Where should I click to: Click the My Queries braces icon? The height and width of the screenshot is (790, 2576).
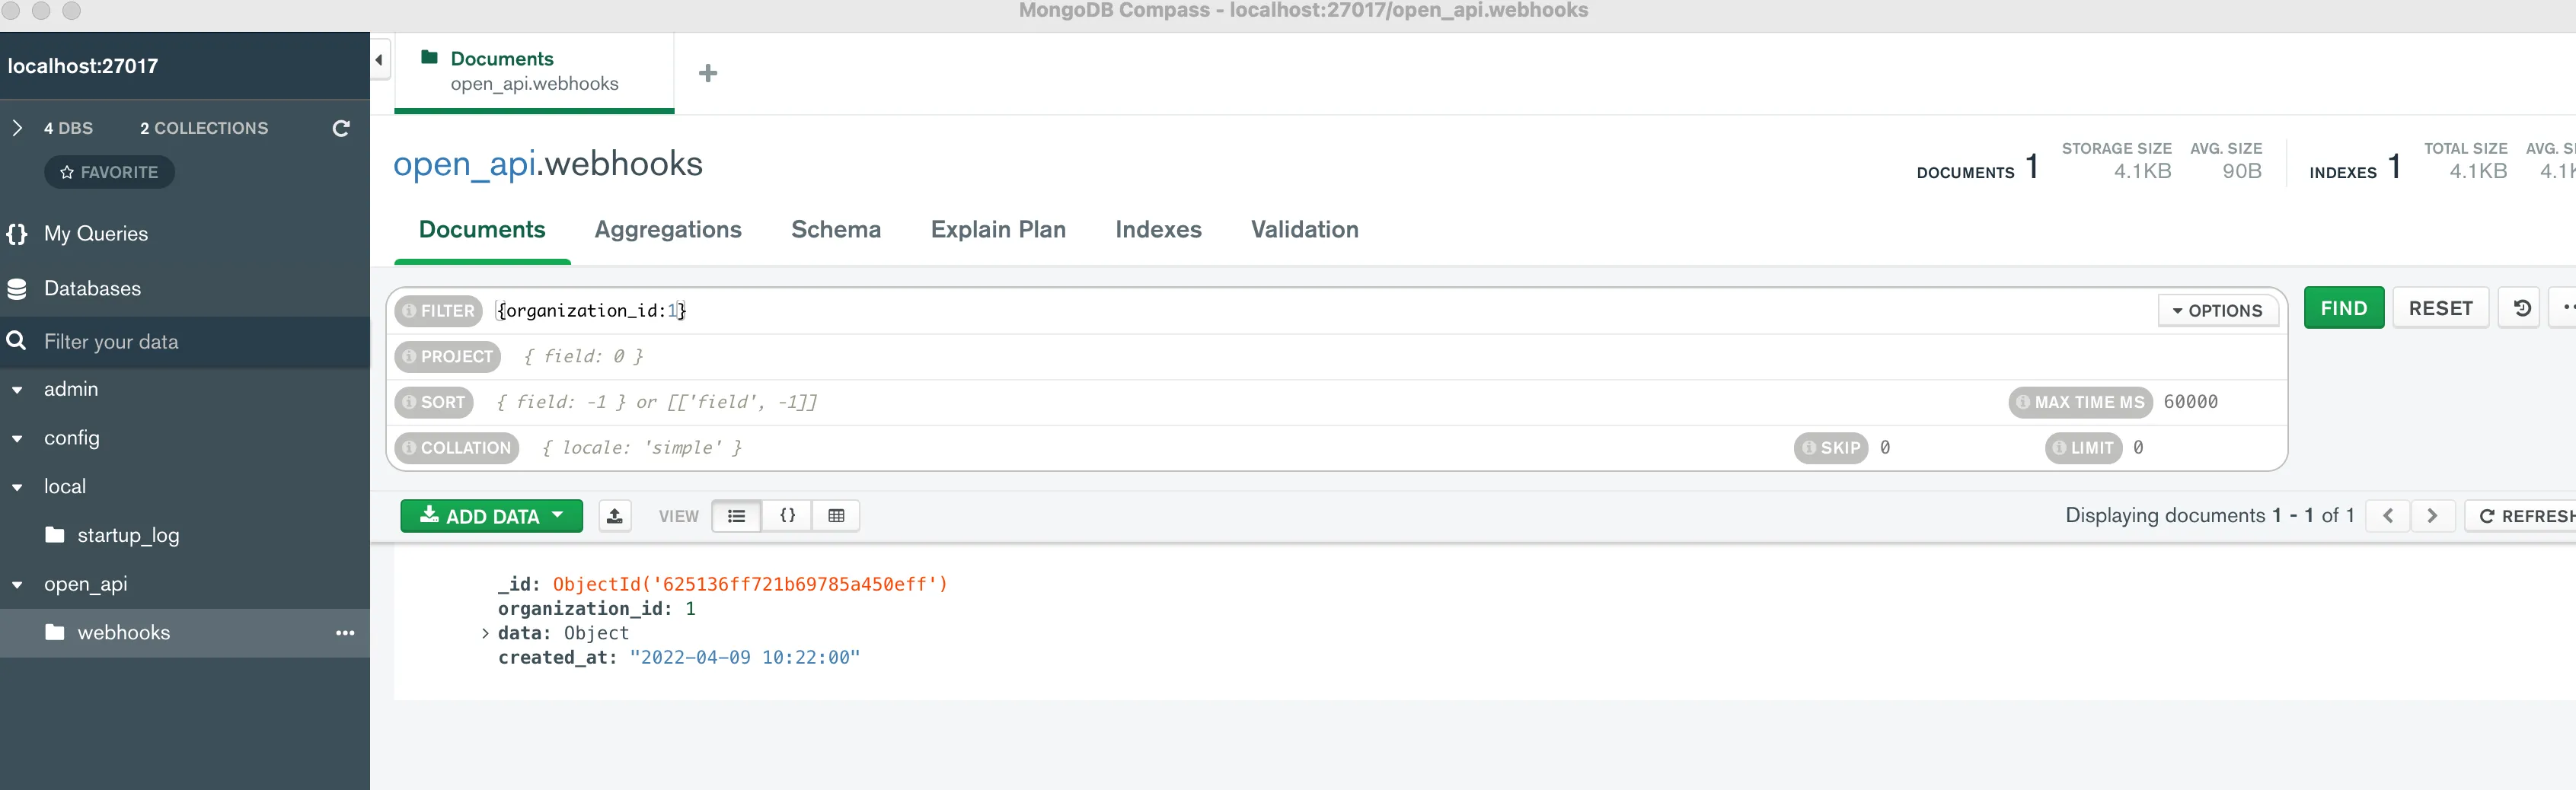[x=17, y=234]
